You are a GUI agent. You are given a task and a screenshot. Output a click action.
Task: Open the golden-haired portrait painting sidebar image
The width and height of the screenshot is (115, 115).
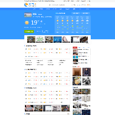[x=77, y=81]
